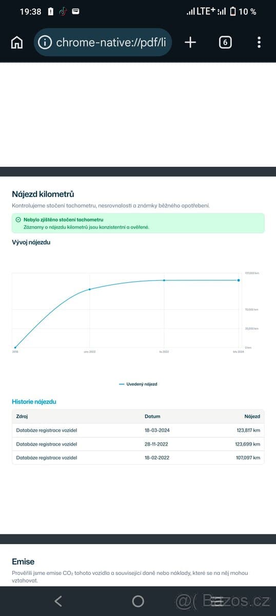Toggle the Uvedený nájezd legend entry
276x616 pixels.
point(138,384)
